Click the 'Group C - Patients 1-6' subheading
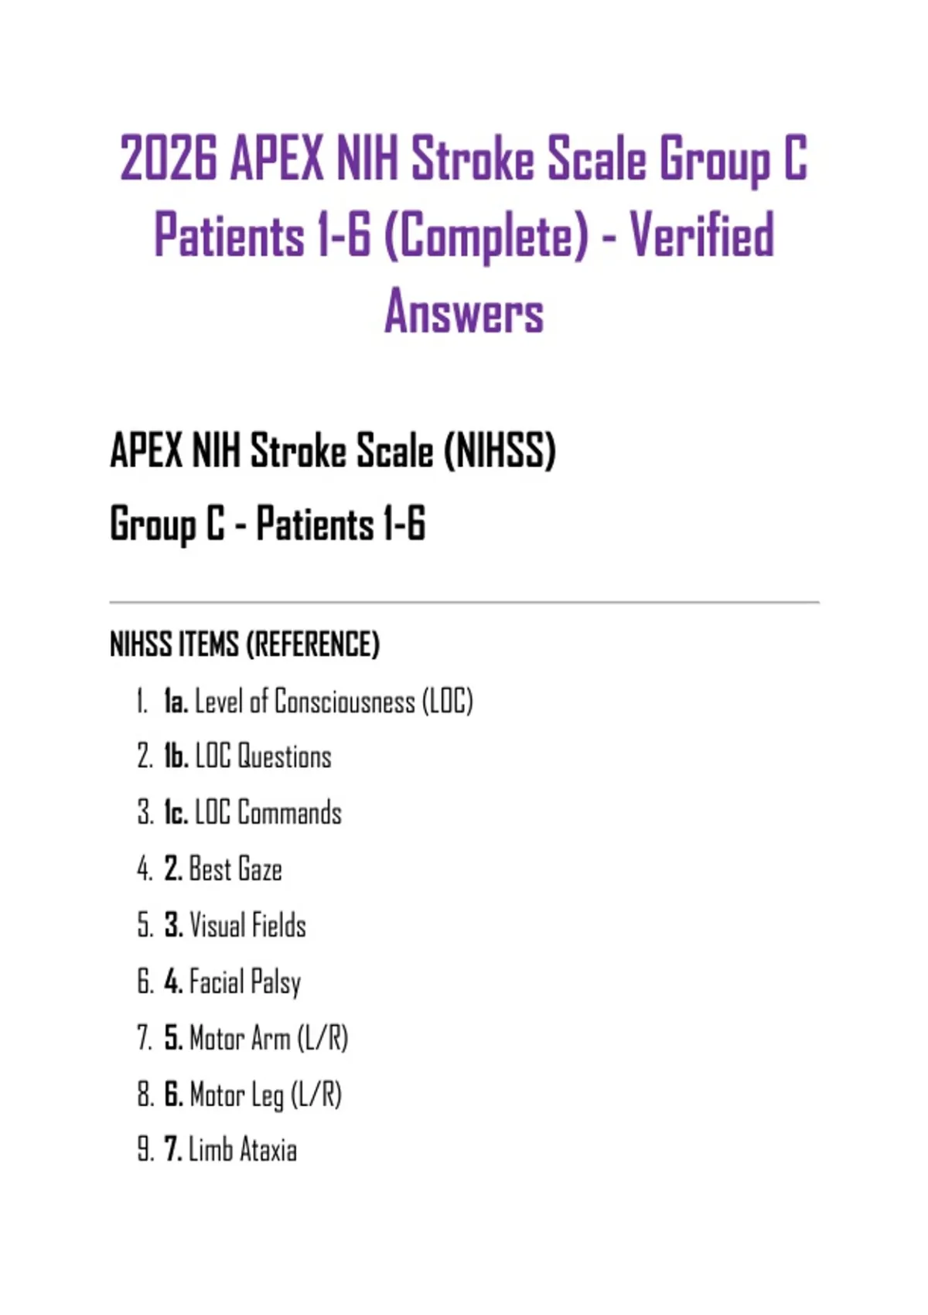Viewport: 928px width, 1315px height. [268, 524]
